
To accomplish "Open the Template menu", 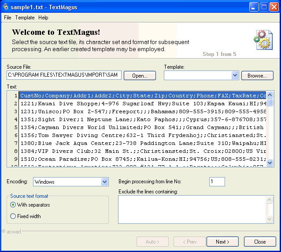I will (25, 18).
